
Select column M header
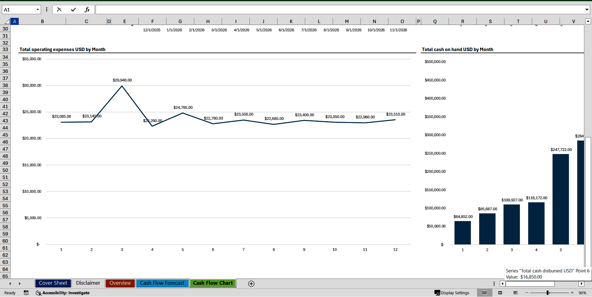coord(347,21)
